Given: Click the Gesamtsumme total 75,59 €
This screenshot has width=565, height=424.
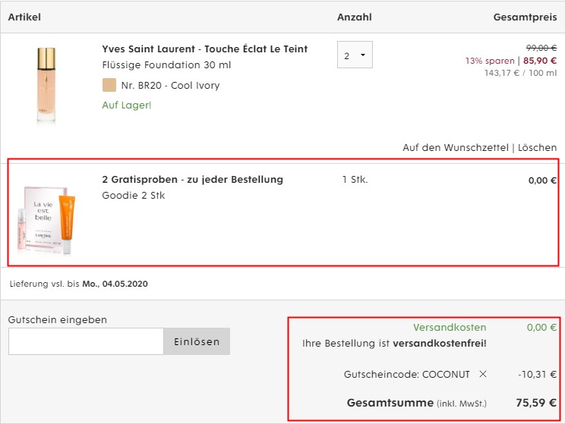Looking at the screenshot, I should 536,403.
